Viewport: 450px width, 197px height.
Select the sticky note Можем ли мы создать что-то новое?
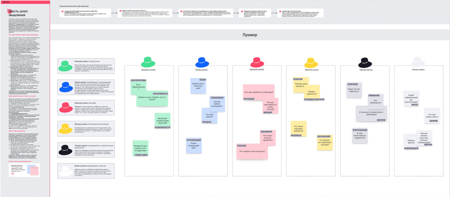pos(152,99)
